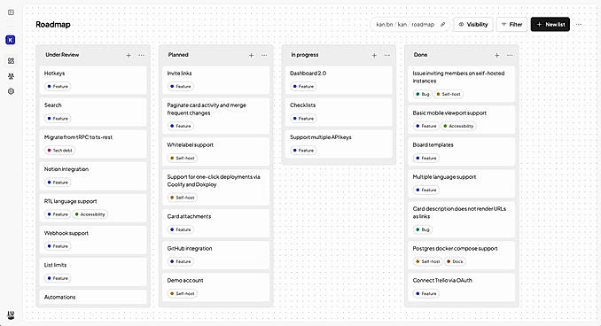Open the user avatar at sidebar bottom

(12, 315)
